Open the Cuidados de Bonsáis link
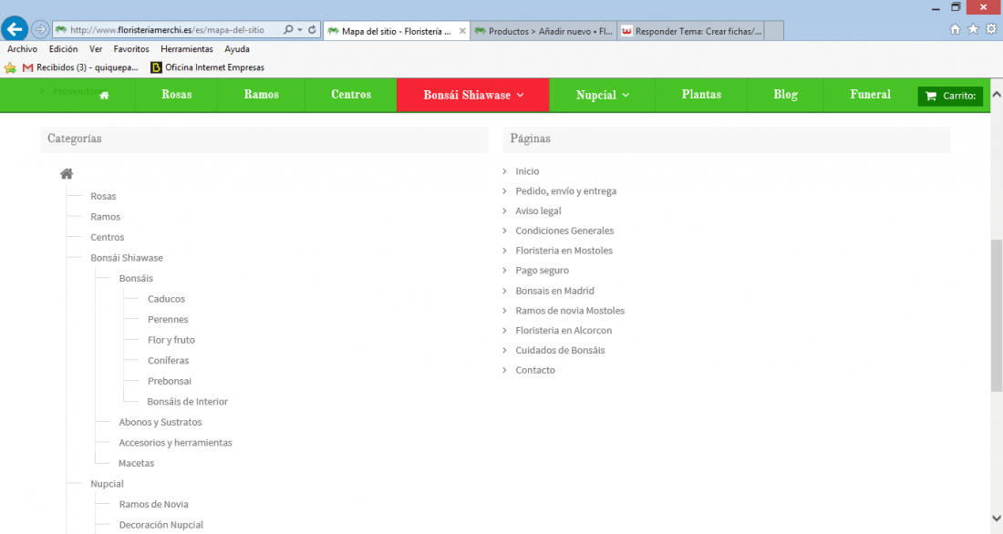Image resolution: width=1003 pixels, height=534 pixels. pos(560,351)
